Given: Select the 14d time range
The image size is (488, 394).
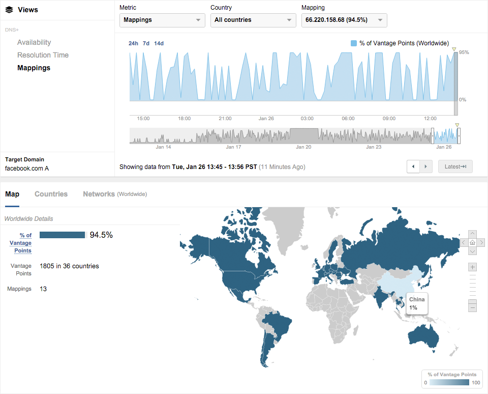Looking at the screenshot, I should [x=159, y=43].
